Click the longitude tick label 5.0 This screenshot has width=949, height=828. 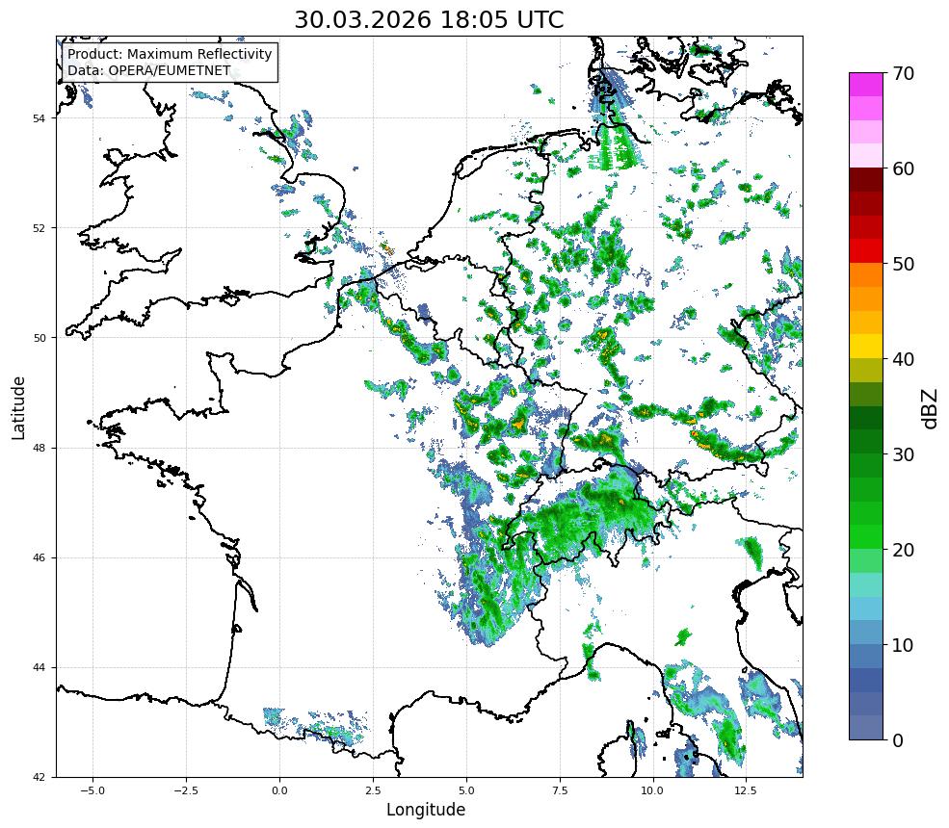(x=466, y=790)
